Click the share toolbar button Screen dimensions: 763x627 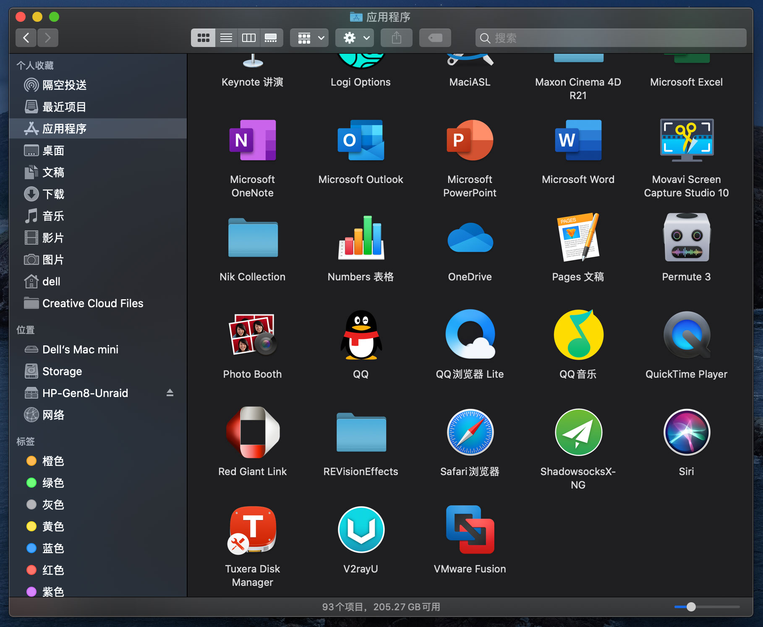pyautogui.click(x=397, y=38)
